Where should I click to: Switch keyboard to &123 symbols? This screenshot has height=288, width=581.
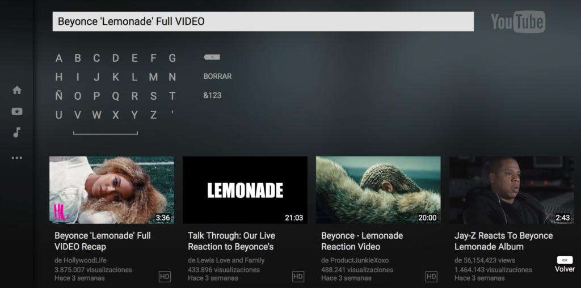coord(212,95)
